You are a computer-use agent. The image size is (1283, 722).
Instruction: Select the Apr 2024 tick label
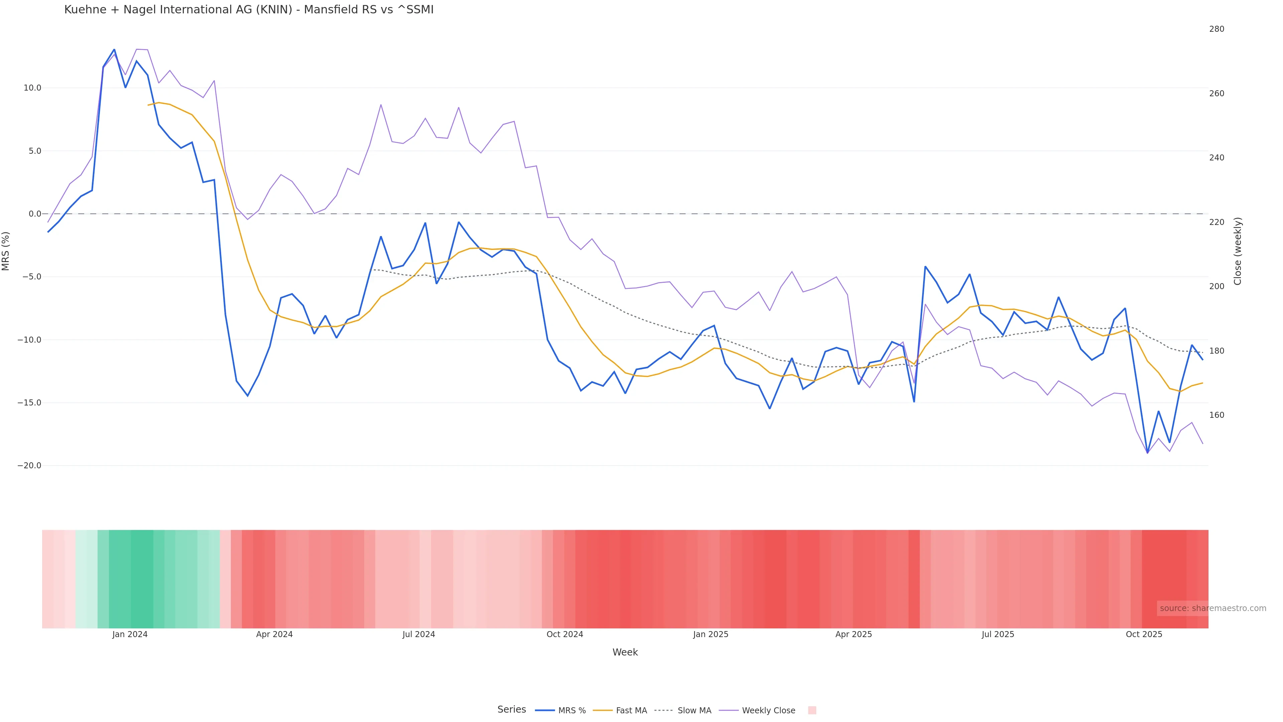point(274,634)
